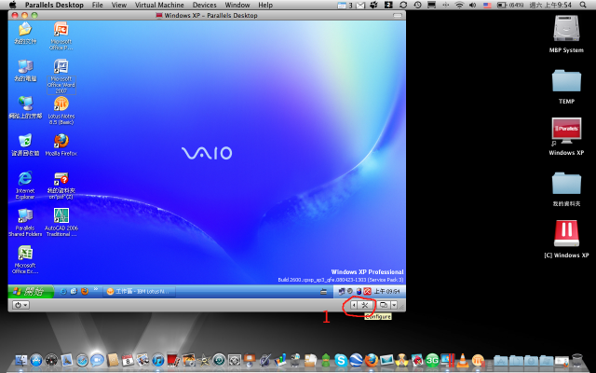
Task: Select the Internet Explorer desktop icon
Action: [25, 186]
